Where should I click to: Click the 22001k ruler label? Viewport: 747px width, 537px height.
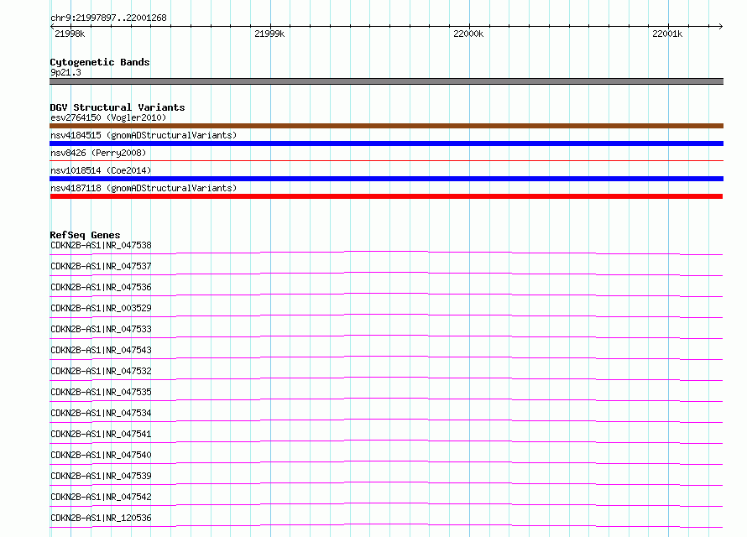pos(667,34)
